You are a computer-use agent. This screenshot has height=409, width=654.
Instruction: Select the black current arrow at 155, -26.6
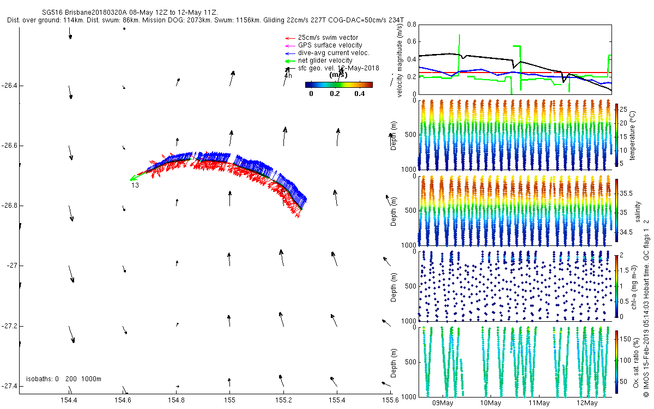pos(231,139)
